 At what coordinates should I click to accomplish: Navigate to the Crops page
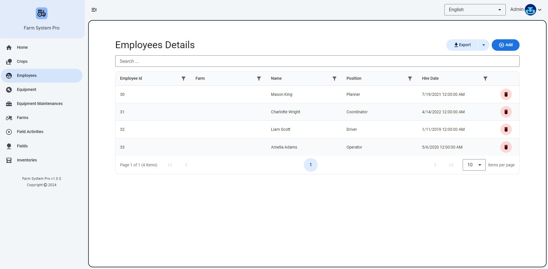(22, 61)
